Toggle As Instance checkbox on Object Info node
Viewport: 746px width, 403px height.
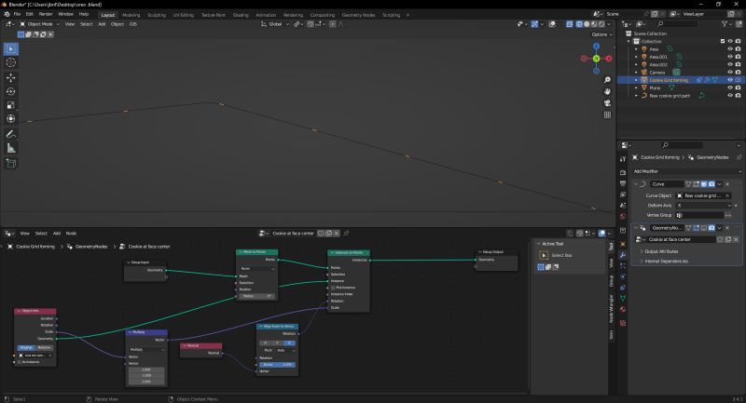[20, 362]
